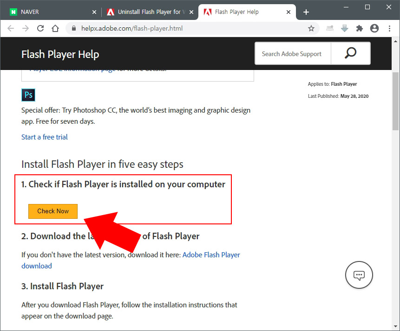Minimize the browser window

(346, 7)
